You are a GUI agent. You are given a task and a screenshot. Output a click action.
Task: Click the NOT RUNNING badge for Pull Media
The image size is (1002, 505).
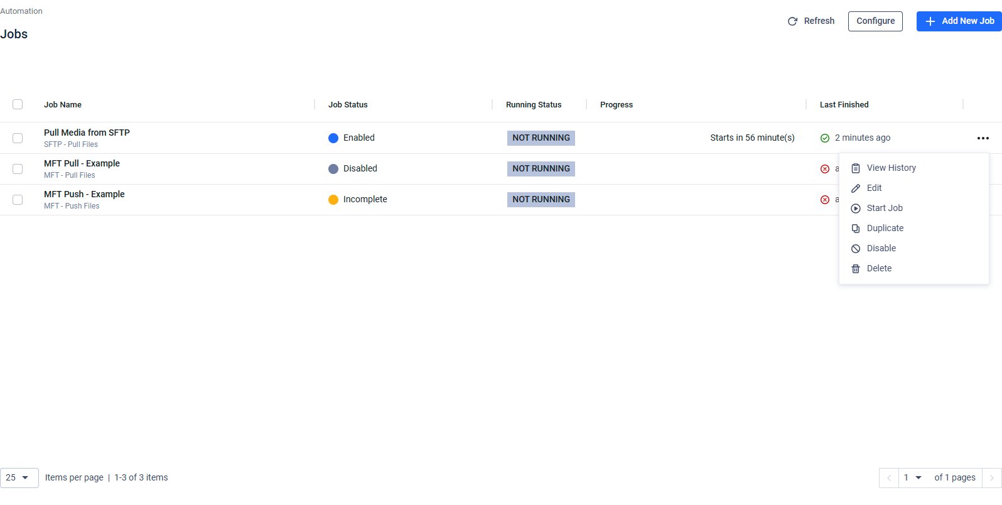(x=541, y=138)
